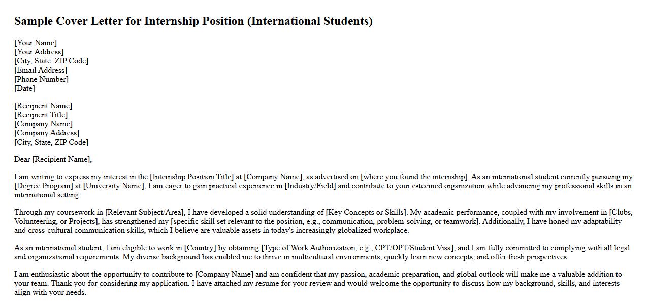Click the [Type of Work Authorization] placeholder
Viewport: 649px width, 305px height.
pyautogui.click(x=358, y=248)
